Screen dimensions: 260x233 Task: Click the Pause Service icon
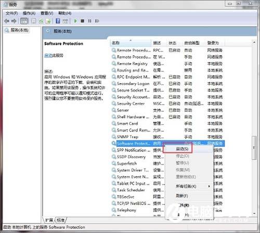[x=89, y=21]
